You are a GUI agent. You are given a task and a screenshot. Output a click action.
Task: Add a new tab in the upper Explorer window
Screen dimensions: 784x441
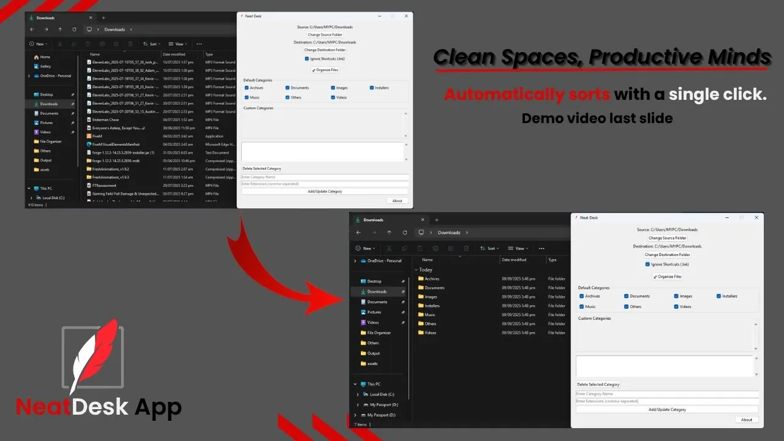(104, 18)
